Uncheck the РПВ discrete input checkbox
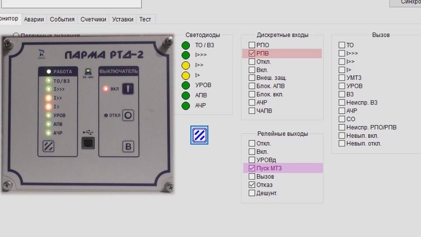This screenshot has height=237, width=421. tap(252, 53)
